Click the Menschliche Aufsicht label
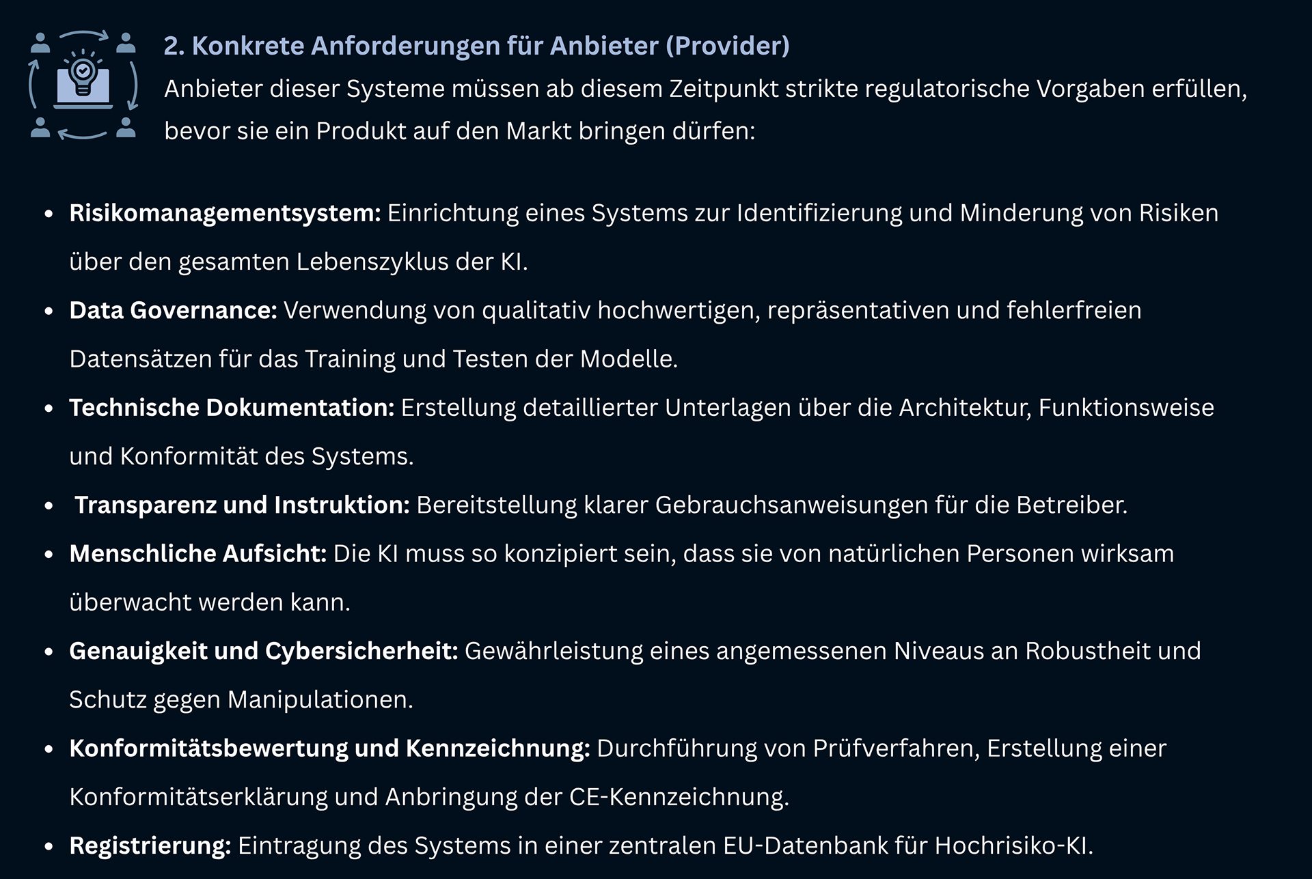Viewport: 1312px width, 879px height. 198,554
